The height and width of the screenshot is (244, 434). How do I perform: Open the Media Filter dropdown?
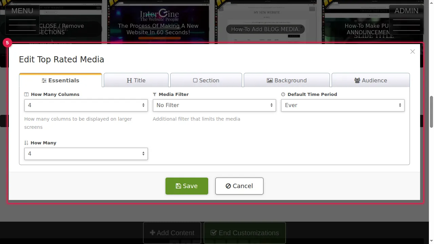click(x=214, y=105)
